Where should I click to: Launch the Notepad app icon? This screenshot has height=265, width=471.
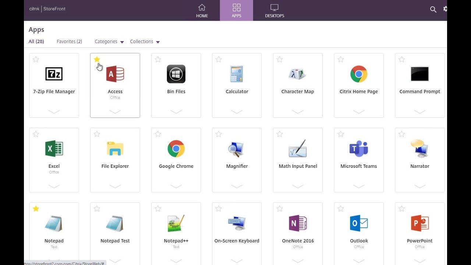tap(54, 223)
